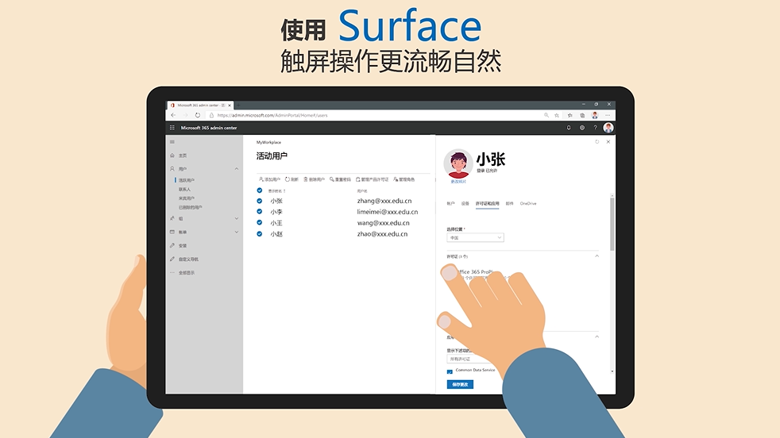Refresh the 小张 details panel

pyautogui.click(x=597, y=142)
